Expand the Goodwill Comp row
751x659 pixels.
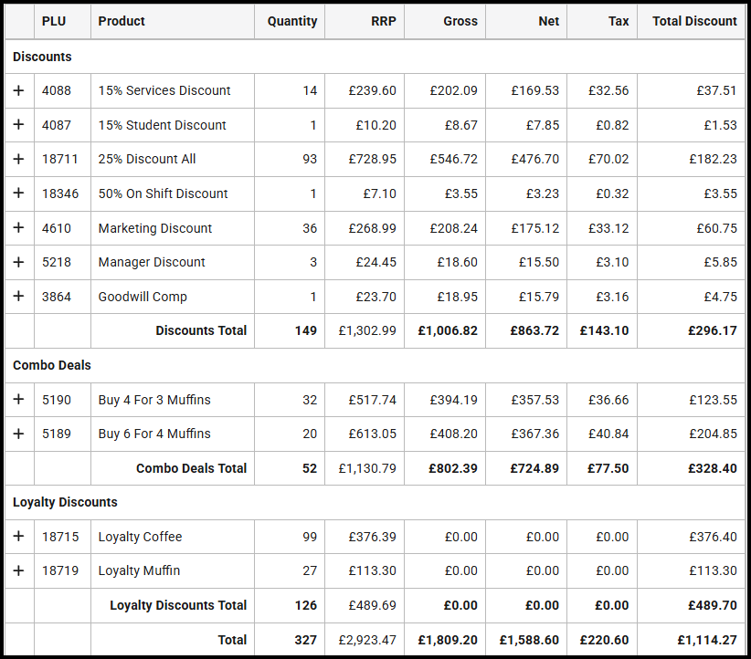point(18,297)
